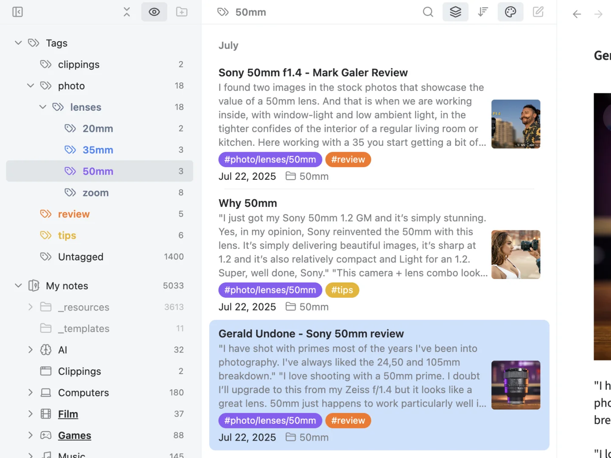Select the review tag label

tap(74, 214)
